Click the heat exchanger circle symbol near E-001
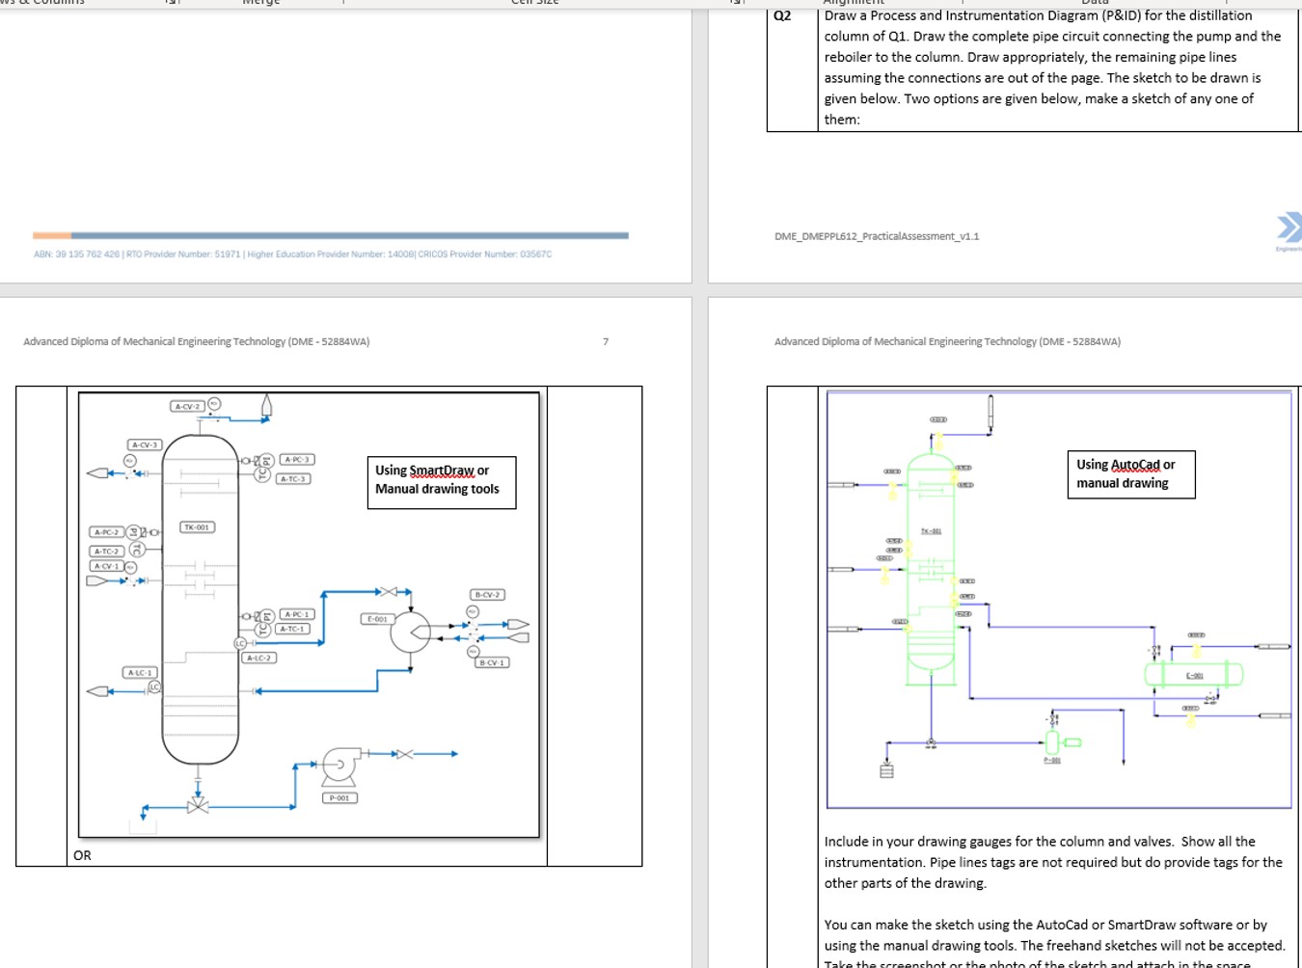This screenshot has width=1302, height=968. pos(411,632)
